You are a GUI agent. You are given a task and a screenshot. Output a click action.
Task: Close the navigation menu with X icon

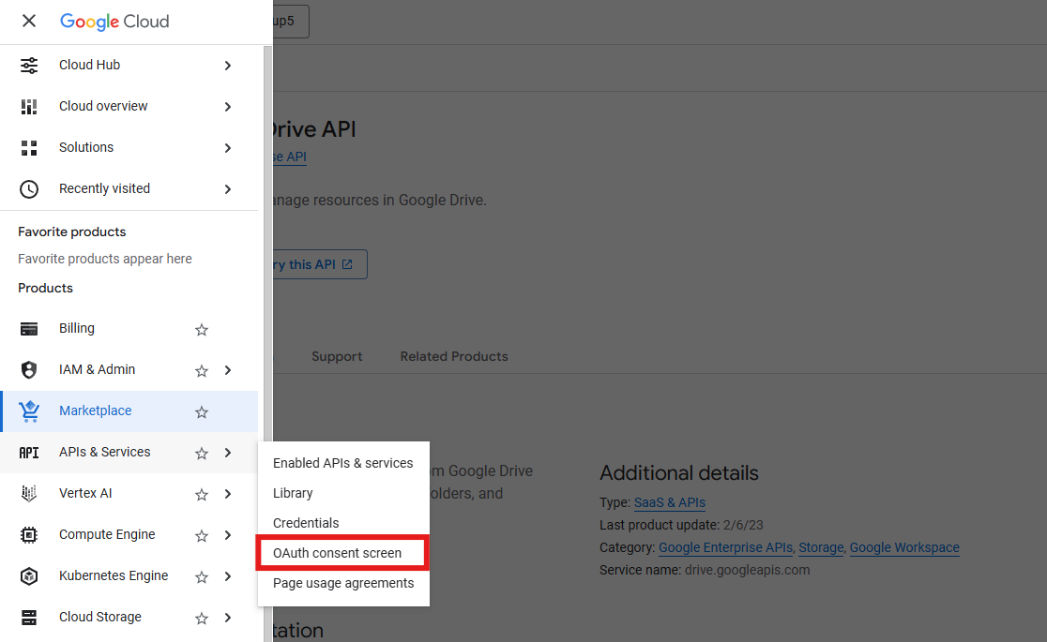(29, 21)
